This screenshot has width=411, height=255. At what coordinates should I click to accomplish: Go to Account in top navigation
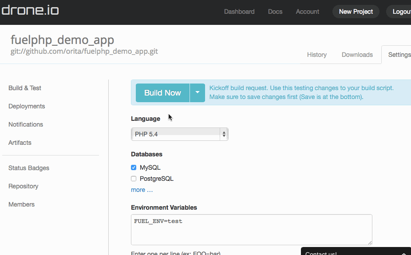click(307, 12)
